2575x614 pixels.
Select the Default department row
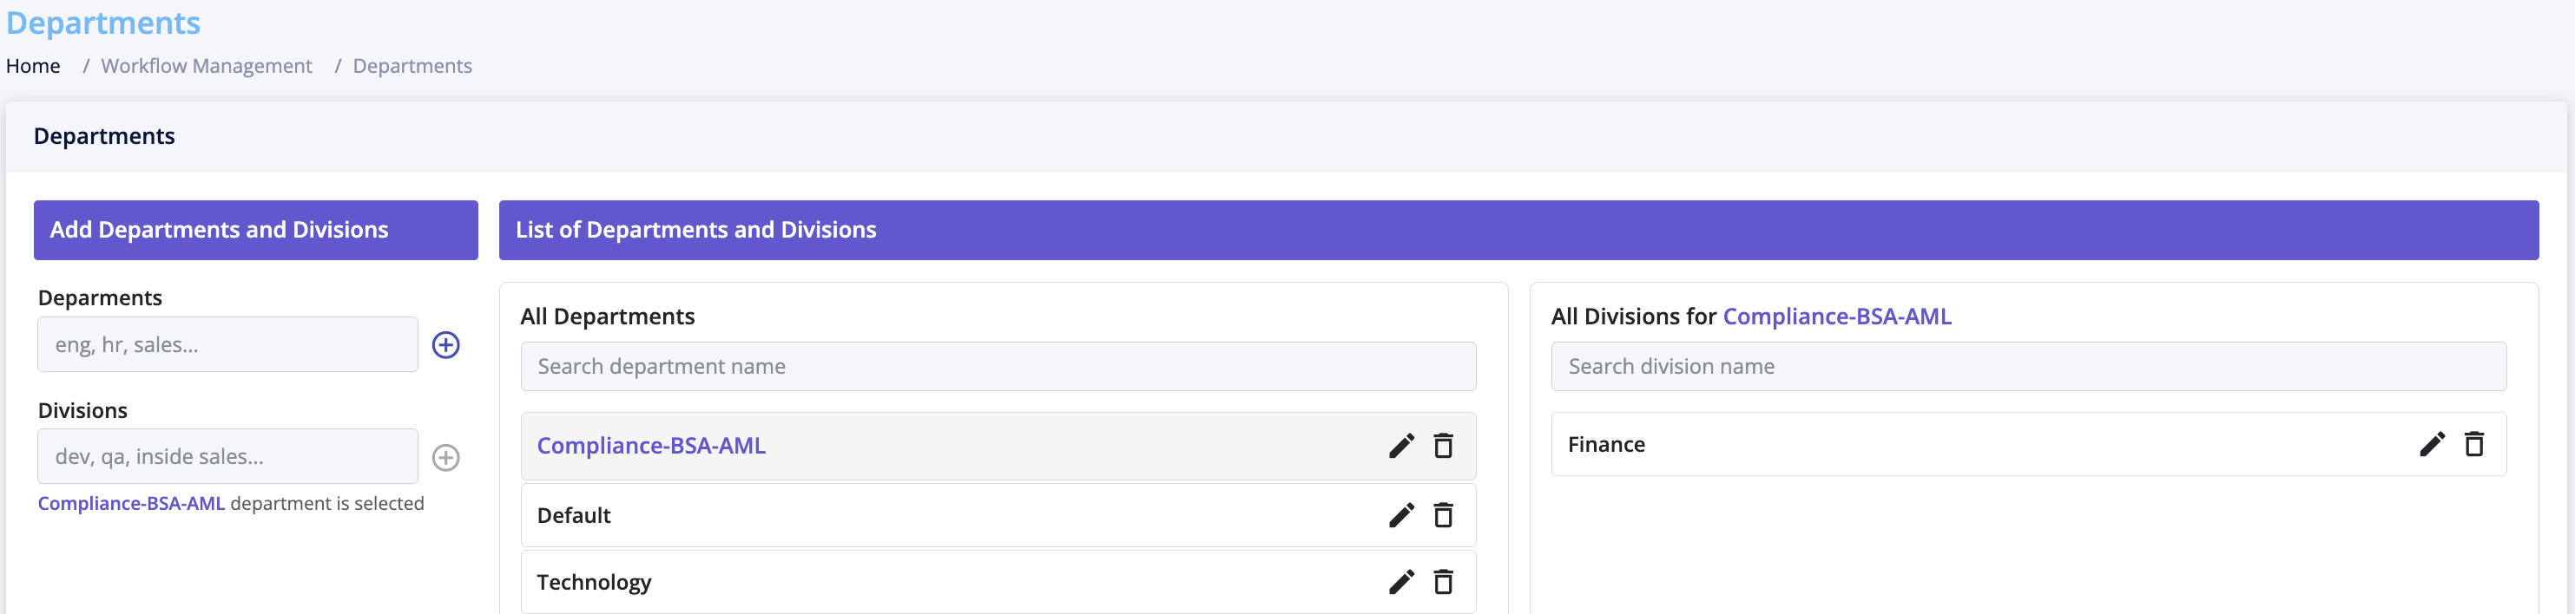click(x=998, y=516)
